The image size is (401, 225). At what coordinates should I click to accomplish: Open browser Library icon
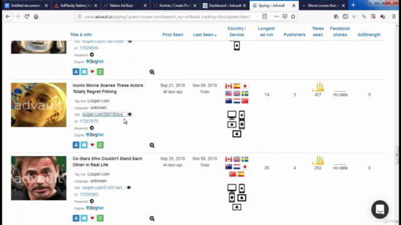click(336, 17)
